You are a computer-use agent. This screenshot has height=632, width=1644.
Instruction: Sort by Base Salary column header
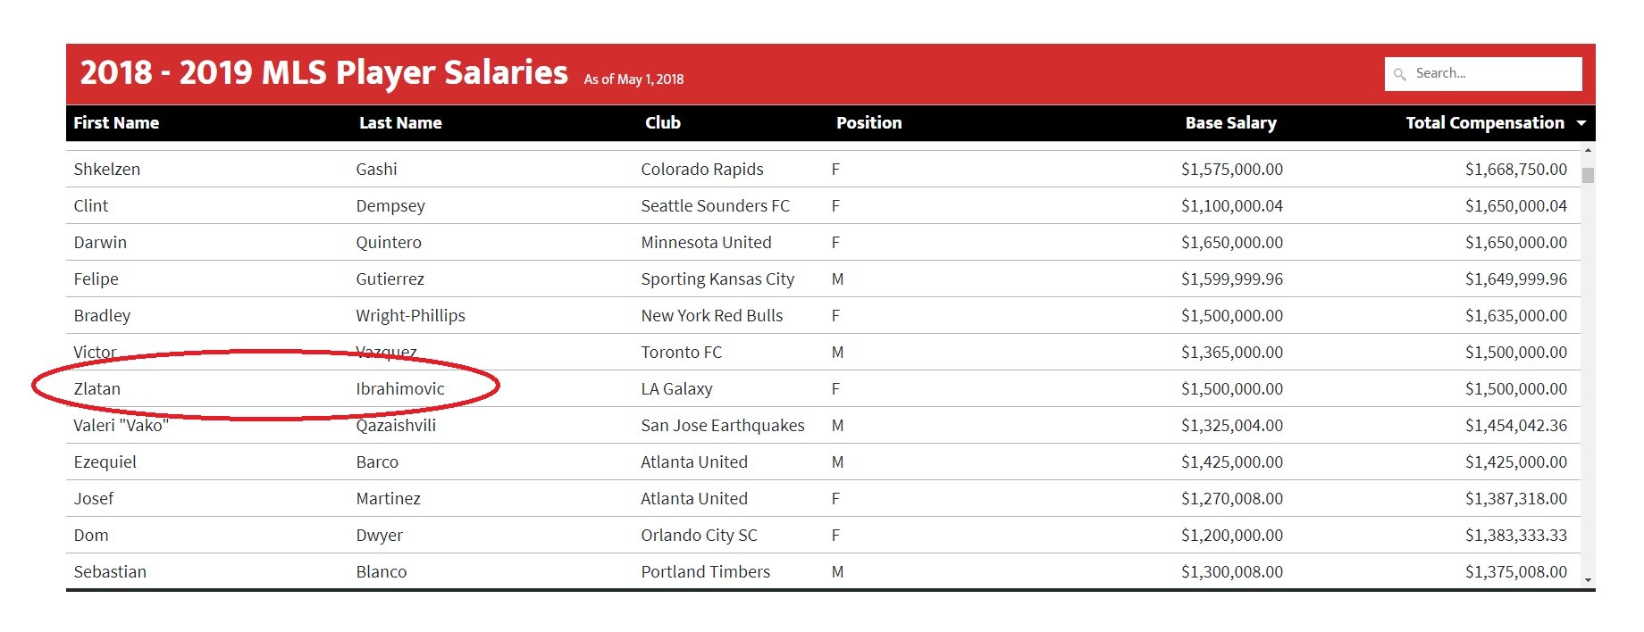coord(1230,123)
